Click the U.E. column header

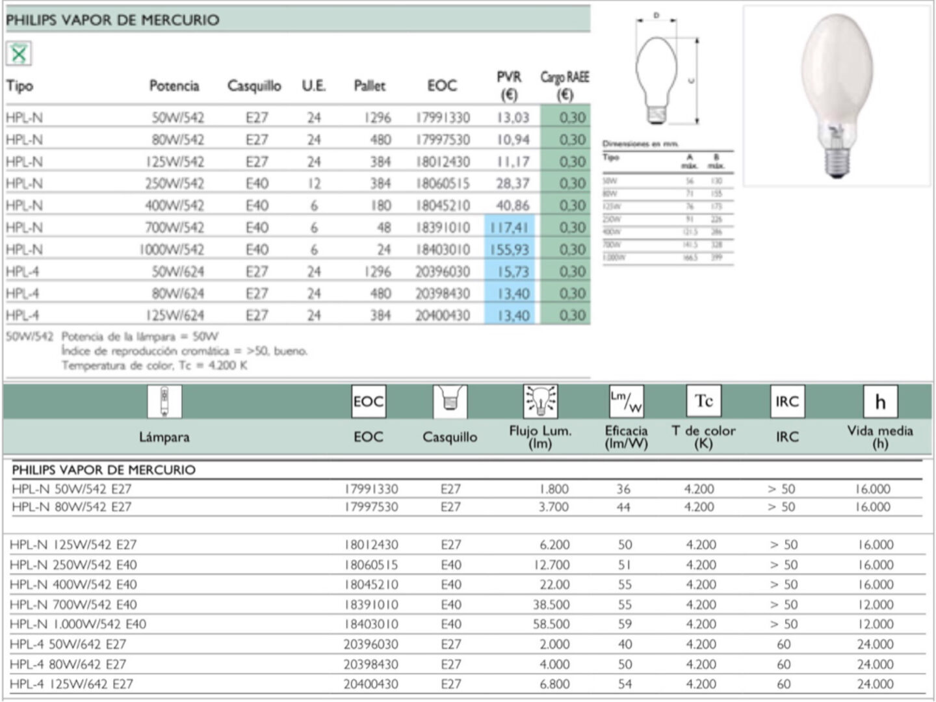(314, 86)
